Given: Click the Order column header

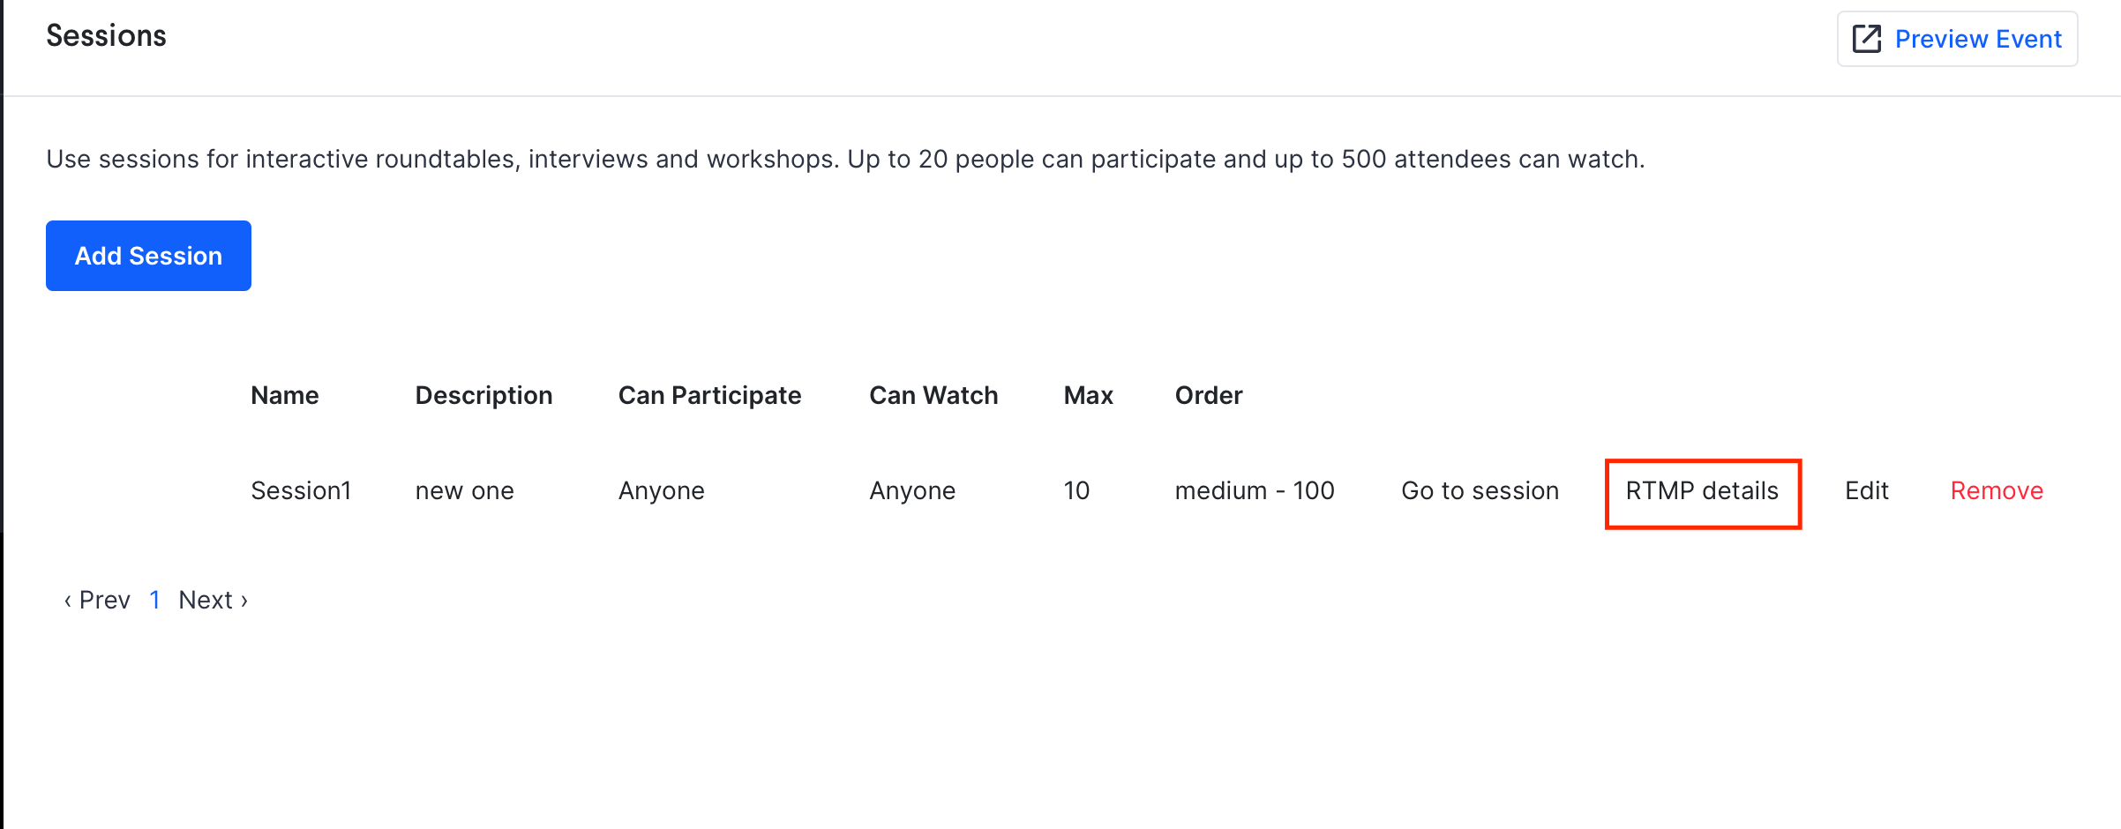Looking at the screenshot, I should coord(1209,395).
